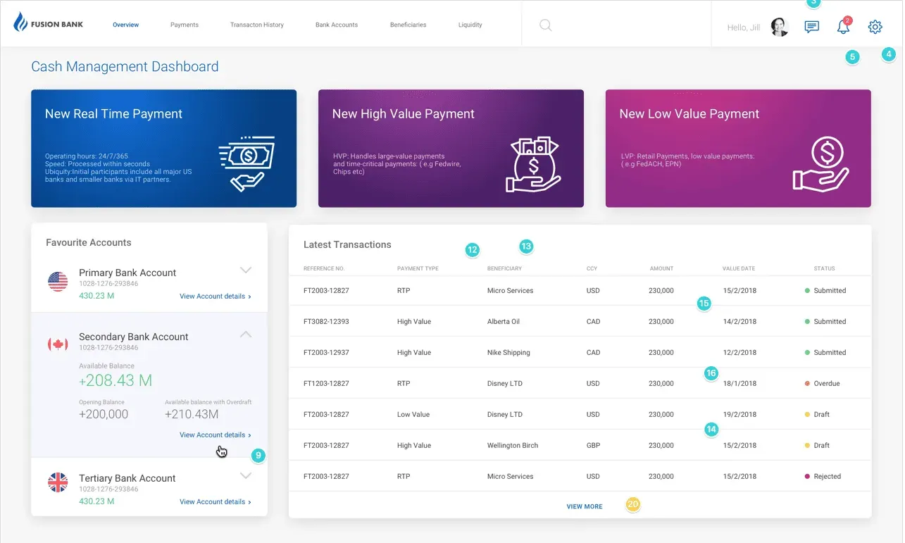The width and height of the screenshot is (905, 543).
Task: Click beneficiary Alberta Oil
Action: (504, 322)
